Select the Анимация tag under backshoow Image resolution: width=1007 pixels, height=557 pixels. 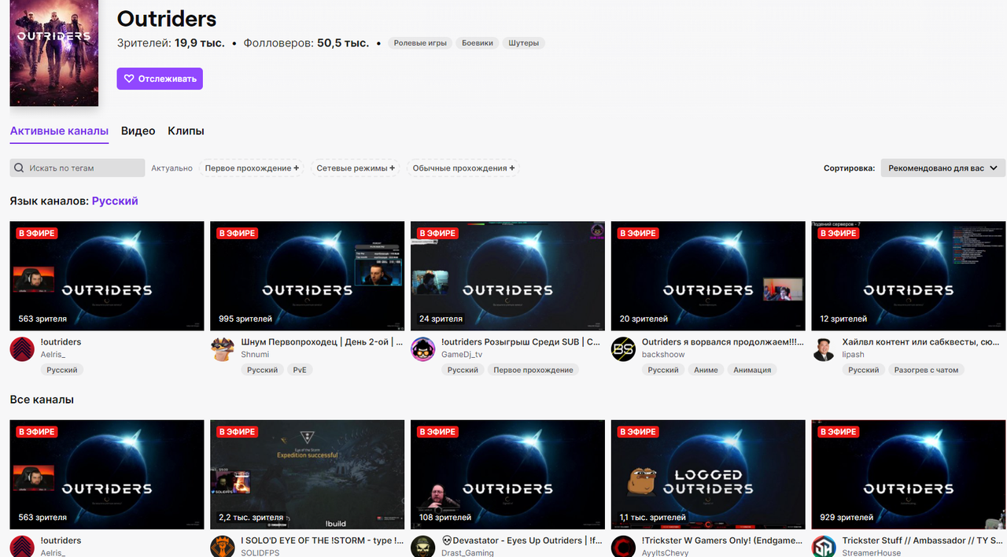(752, 370)
